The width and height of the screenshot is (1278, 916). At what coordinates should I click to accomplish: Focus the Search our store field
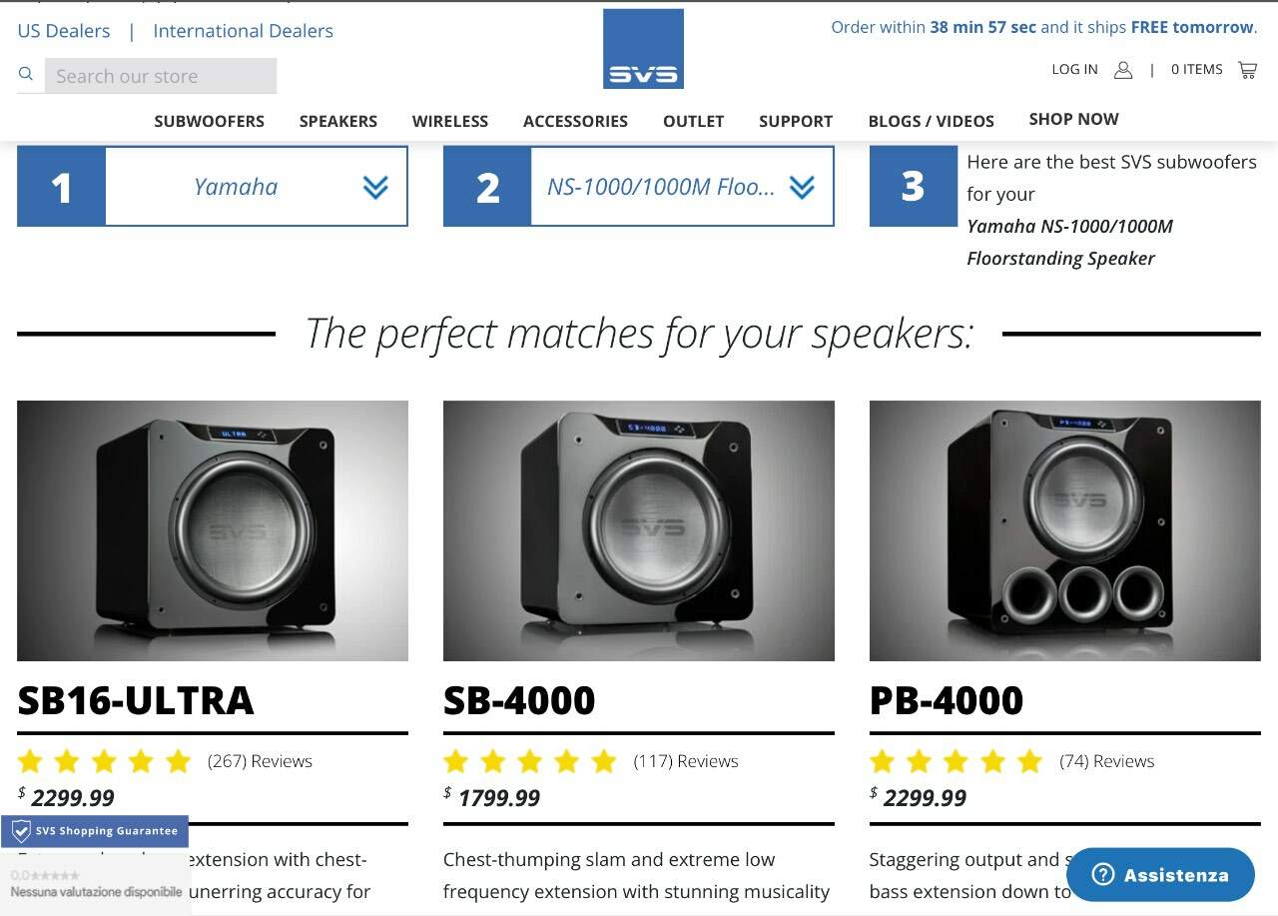pyautogui.click(x=161, y=76)
